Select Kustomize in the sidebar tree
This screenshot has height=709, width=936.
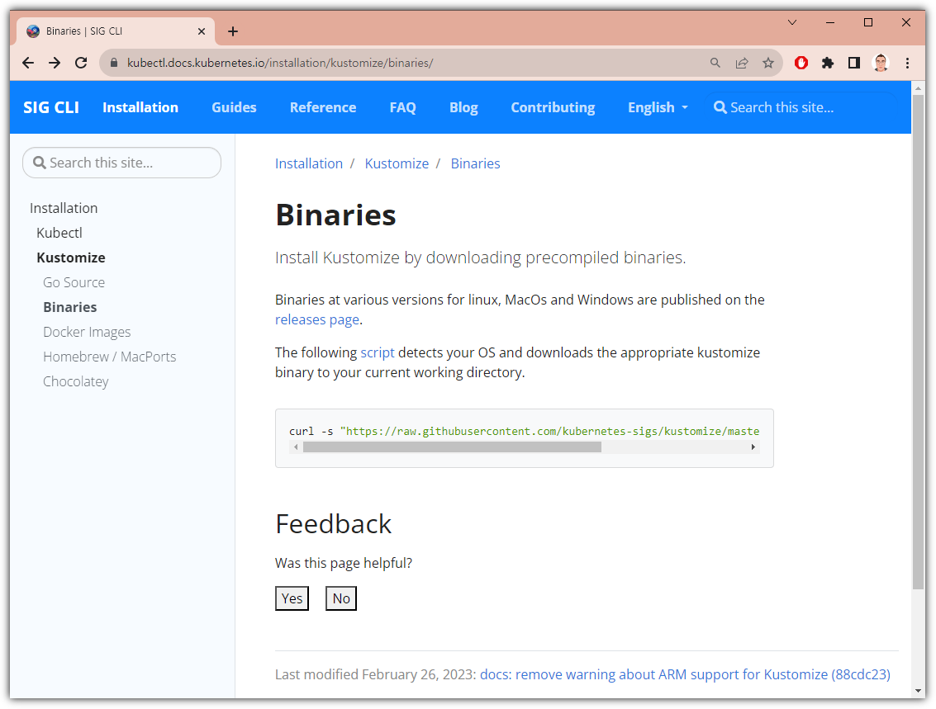[x=71, y=258]
